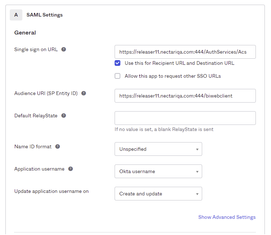Open the Create and update dropdown
This screenshot has width=271, height=235.
point(158,194)
